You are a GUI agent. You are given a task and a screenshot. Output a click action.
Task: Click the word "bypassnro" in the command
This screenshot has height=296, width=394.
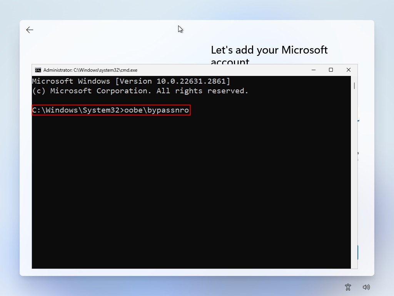tap(170, 110)
